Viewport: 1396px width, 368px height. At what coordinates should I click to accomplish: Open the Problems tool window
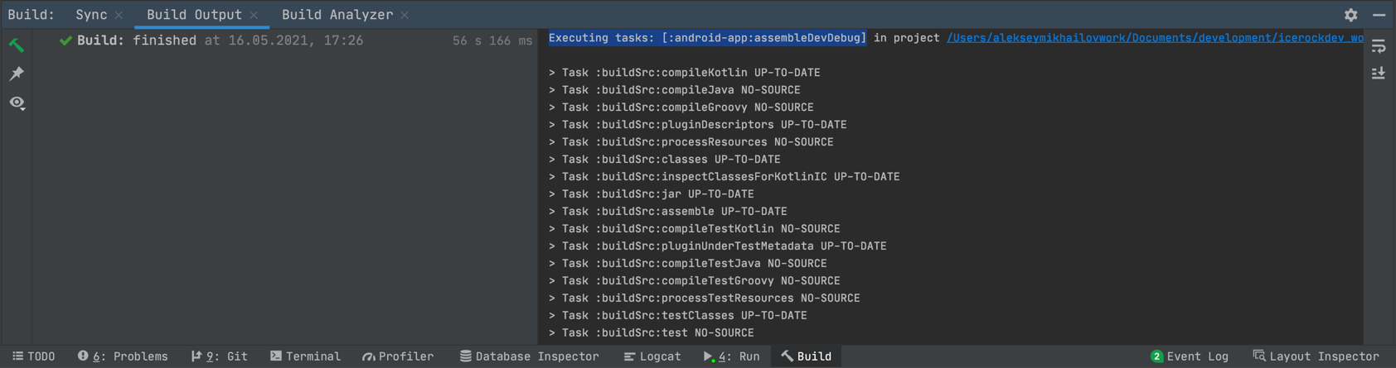coord(123,356)
